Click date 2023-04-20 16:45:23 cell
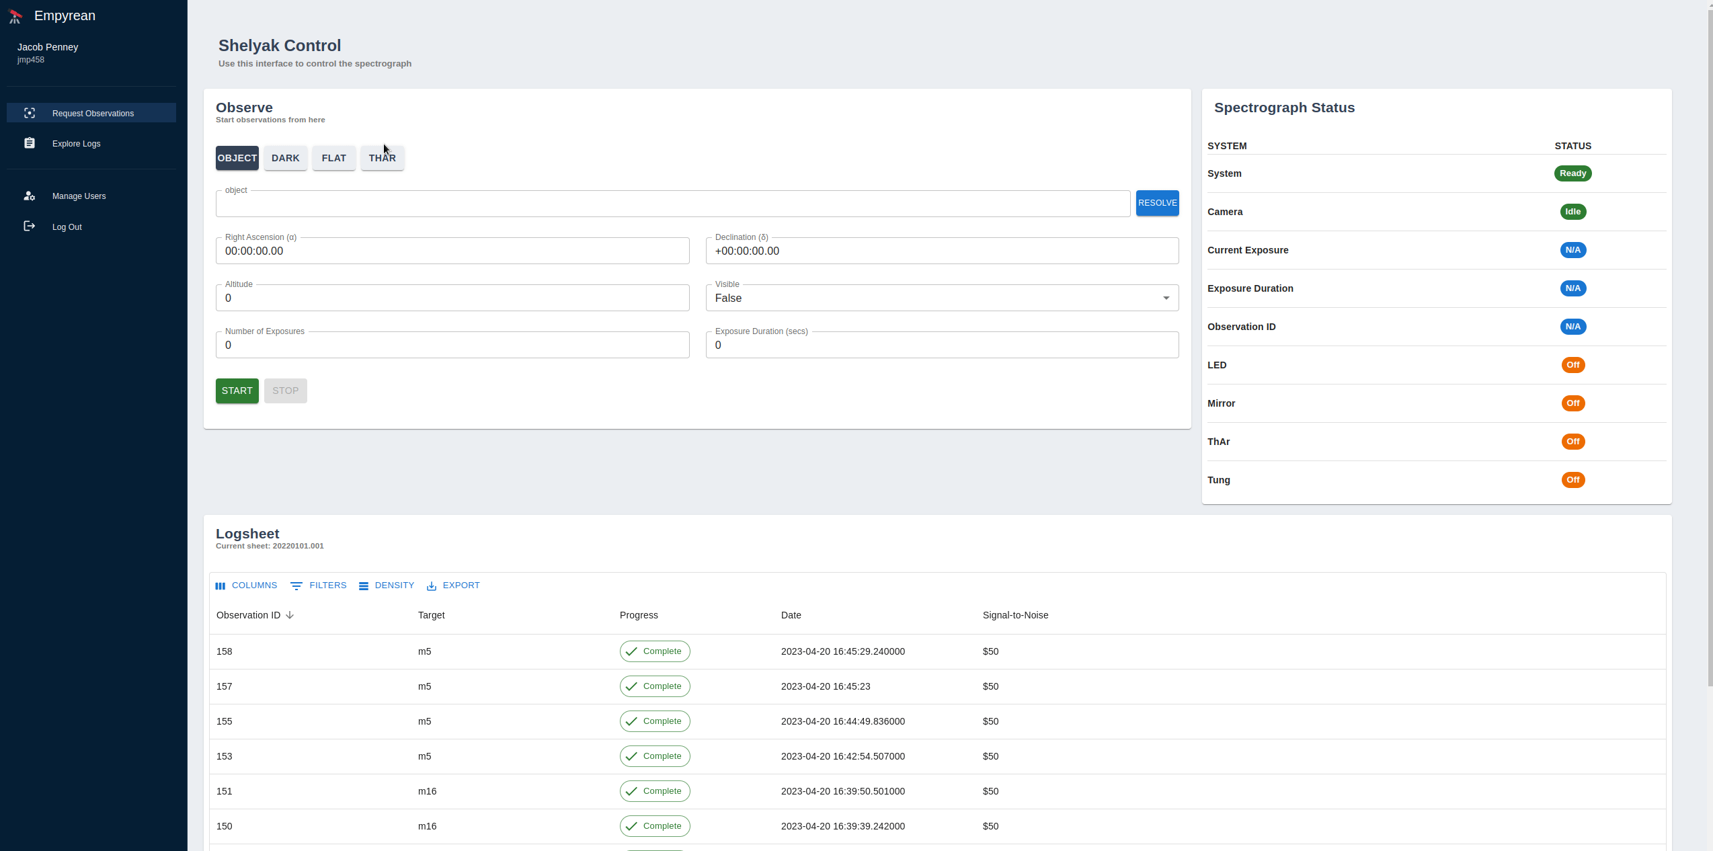 [x=826, y=686]
